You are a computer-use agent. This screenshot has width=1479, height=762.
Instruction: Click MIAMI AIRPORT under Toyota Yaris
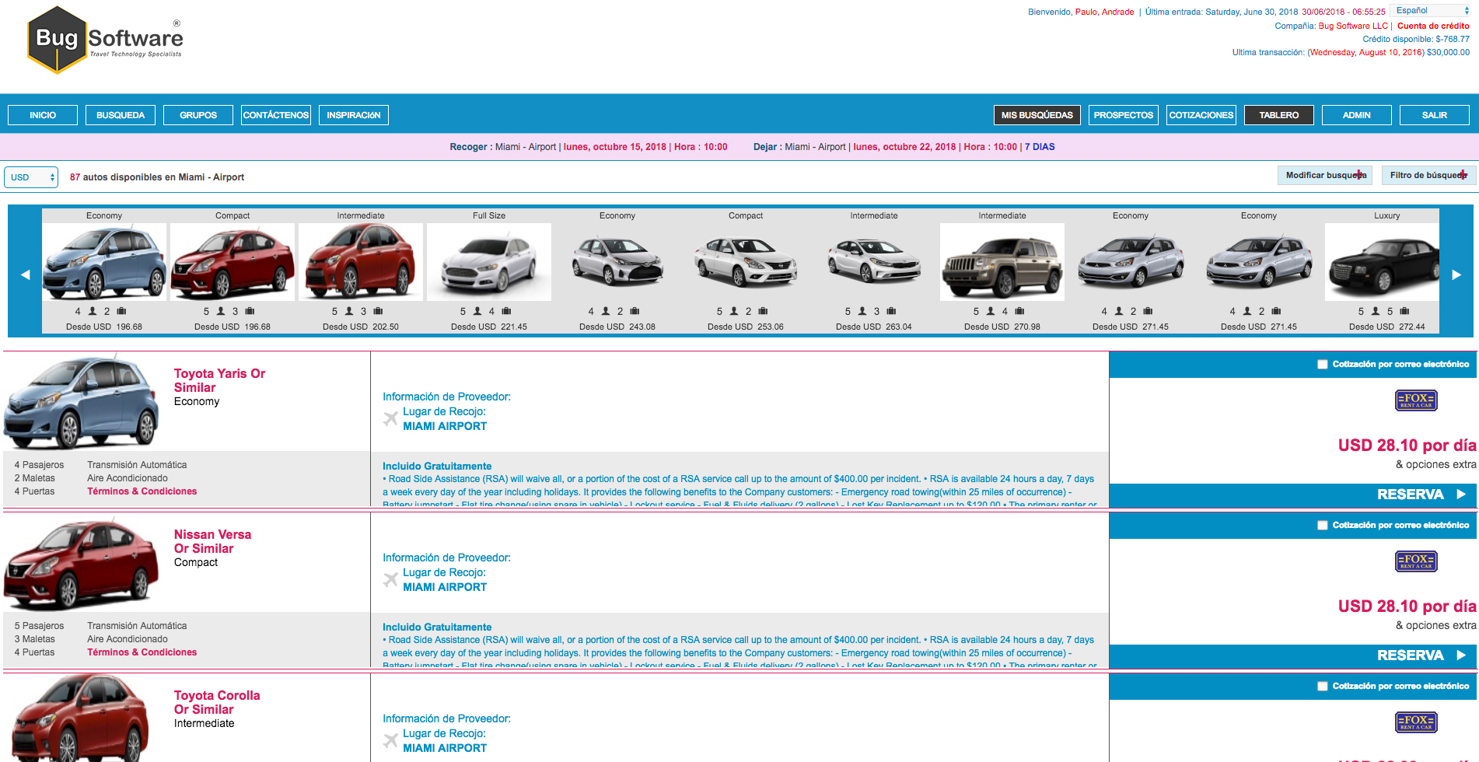pyautogui.click(x=445, y=426)
